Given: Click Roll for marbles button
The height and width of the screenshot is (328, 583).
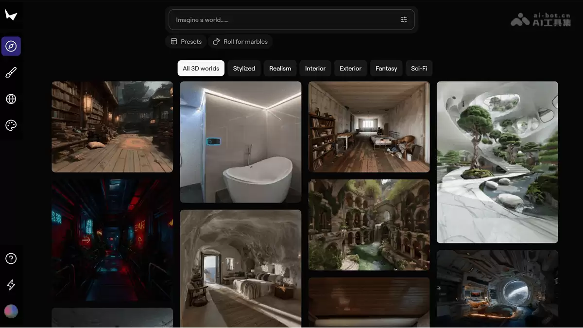Looking at the screenshot, I should click(240, 42).
